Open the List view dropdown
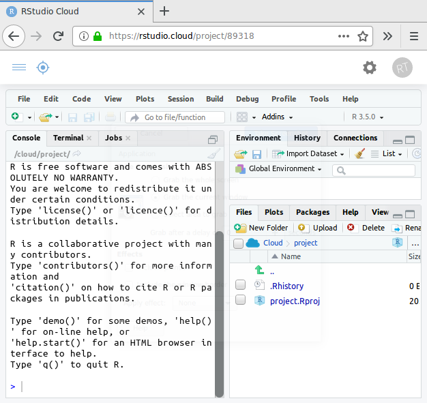Image resolution: width=427 pixels, height=403 pixels. [x=387, y=154]
